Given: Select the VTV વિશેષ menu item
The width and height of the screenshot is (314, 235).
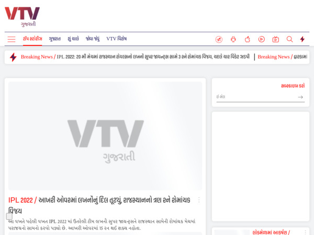Looking at the screenshot, I should tap(117, 39).
